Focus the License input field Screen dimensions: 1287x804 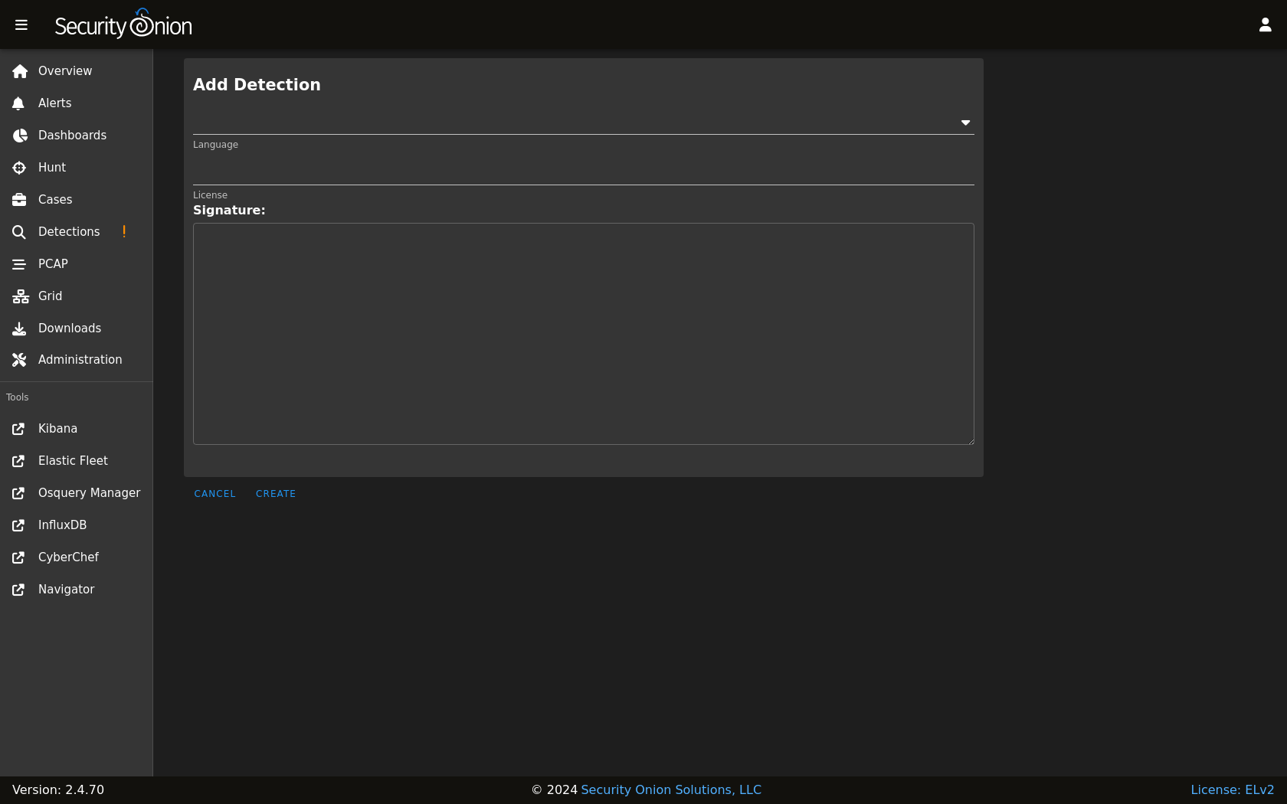tap(583, 172)
